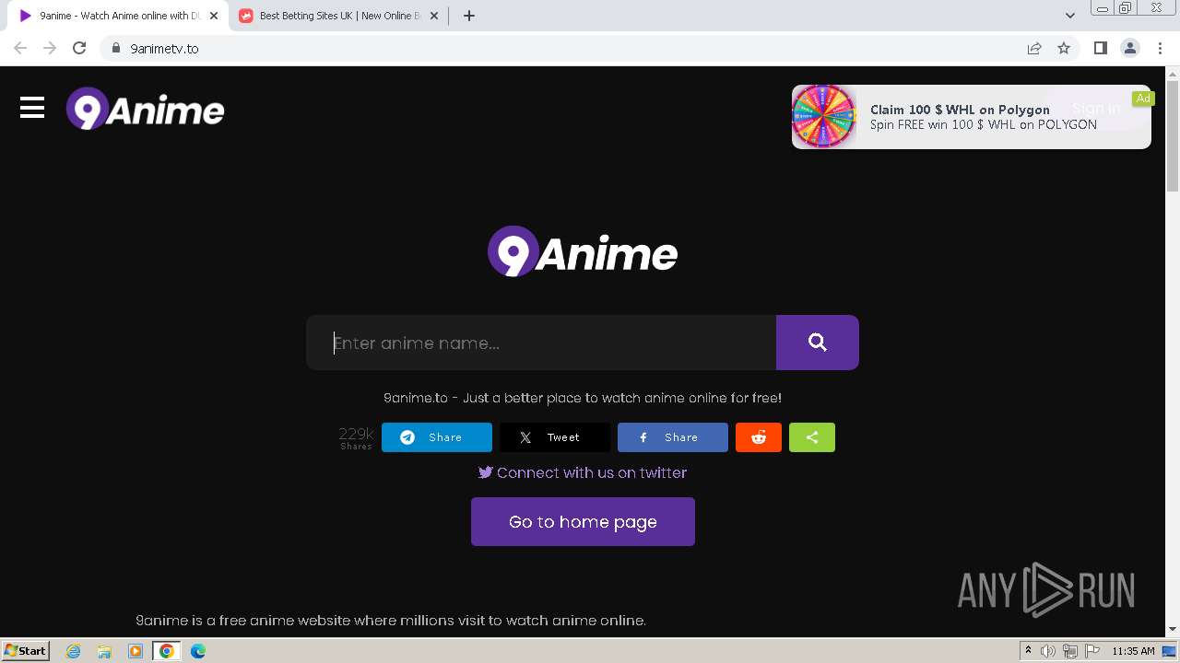View site info lock icon
This screenshot has width=1180, height=663.
116,48
